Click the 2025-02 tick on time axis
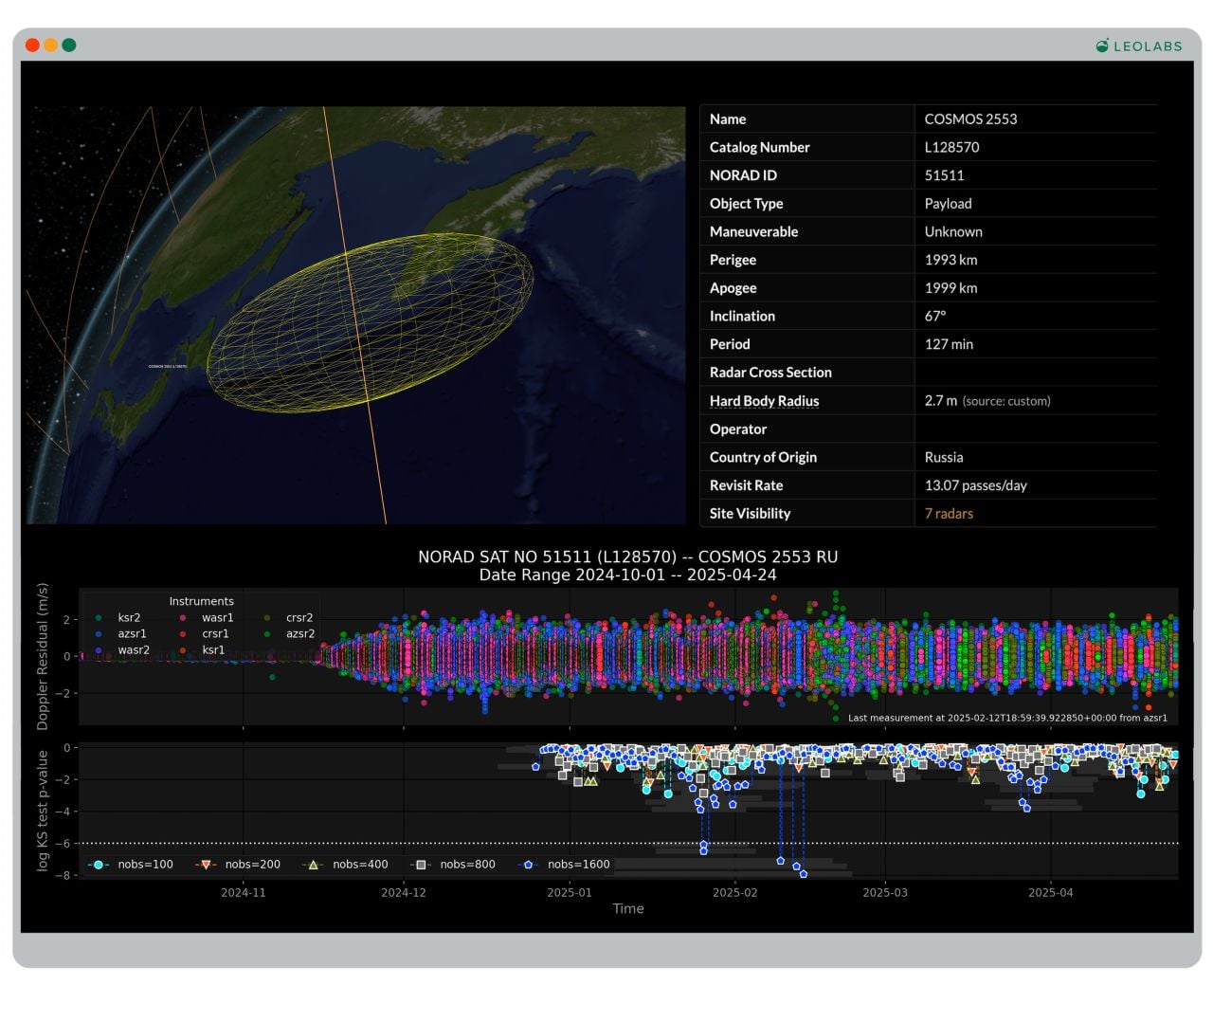Viewport: 1213px width, 1022px height. (734, 892)
